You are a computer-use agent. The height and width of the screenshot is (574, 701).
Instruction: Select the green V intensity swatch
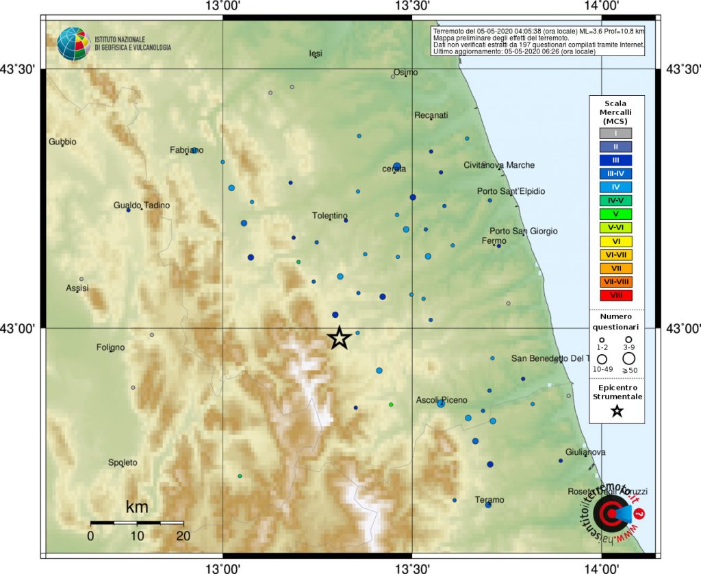[615, 214]
